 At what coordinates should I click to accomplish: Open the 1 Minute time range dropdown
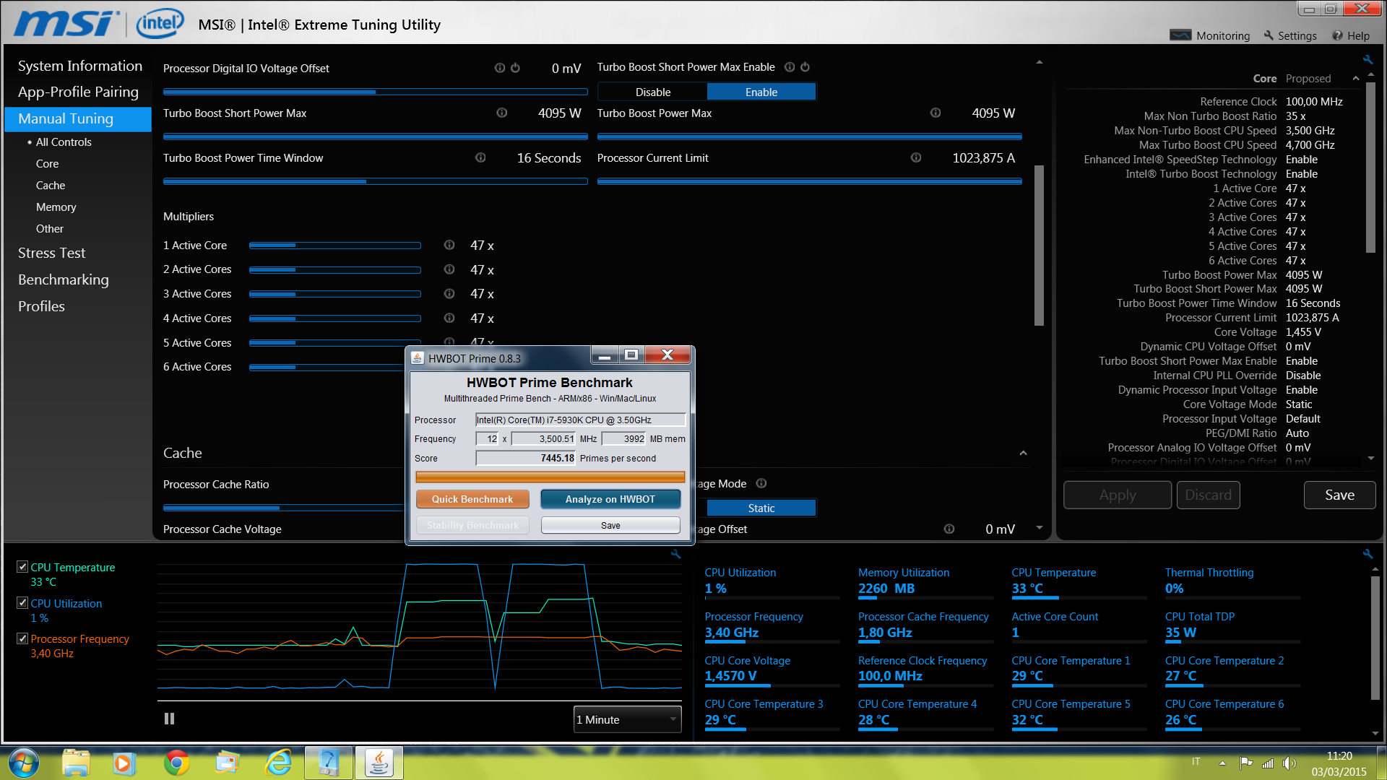(627, 719)
